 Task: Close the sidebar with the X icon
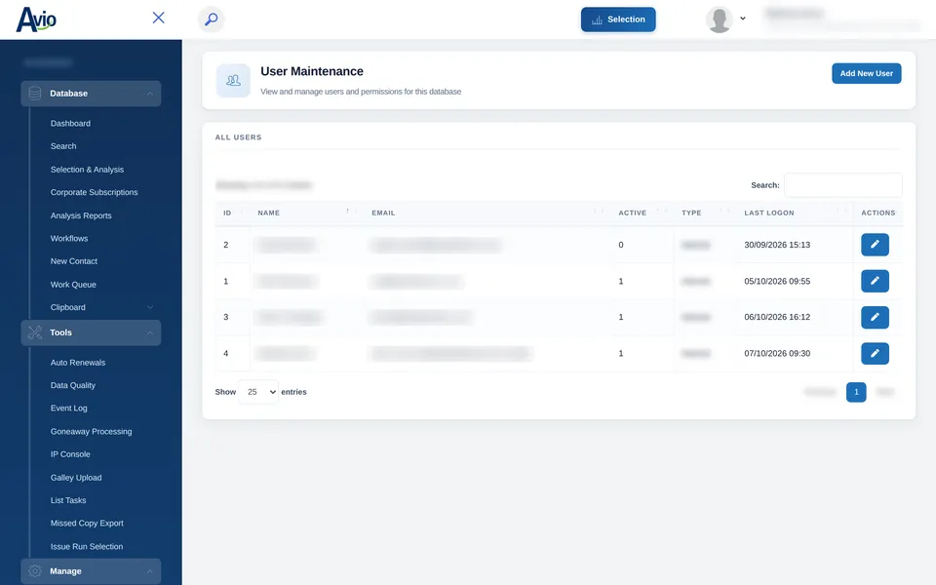pyautogui.click(x=158, y=18)
